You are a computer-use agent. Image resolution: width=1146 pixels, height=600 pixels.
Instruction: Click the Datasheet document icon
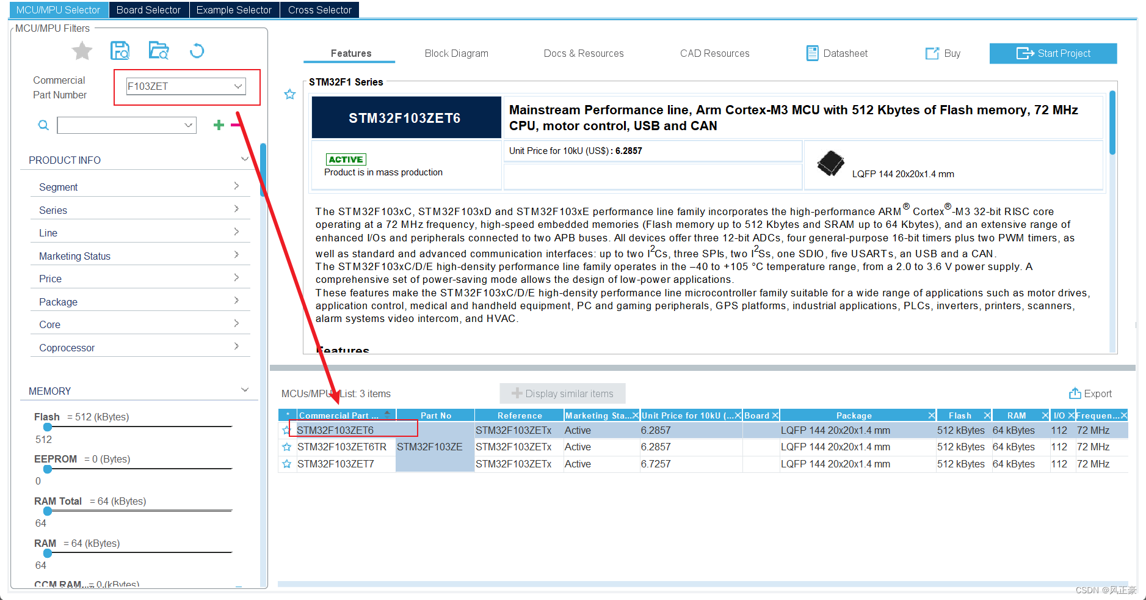pos(812,53)
